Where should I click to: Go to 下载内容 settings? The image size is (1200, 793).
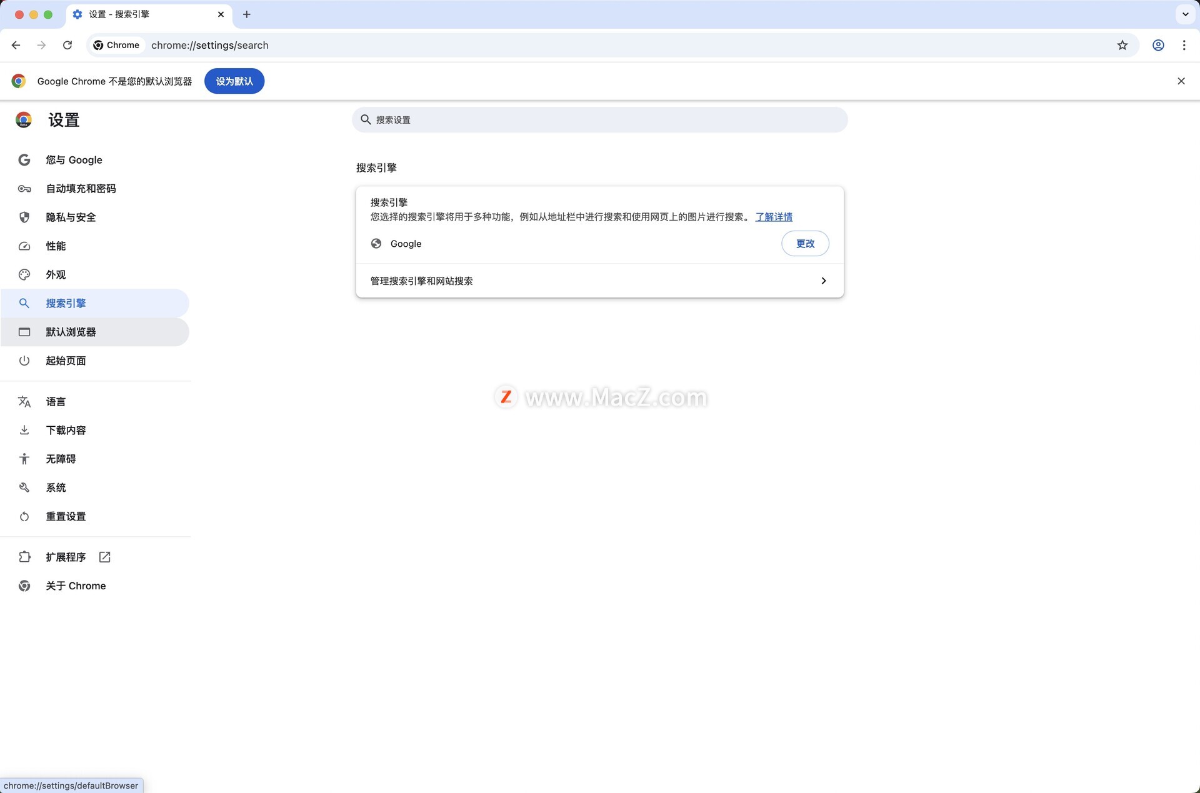95,430
